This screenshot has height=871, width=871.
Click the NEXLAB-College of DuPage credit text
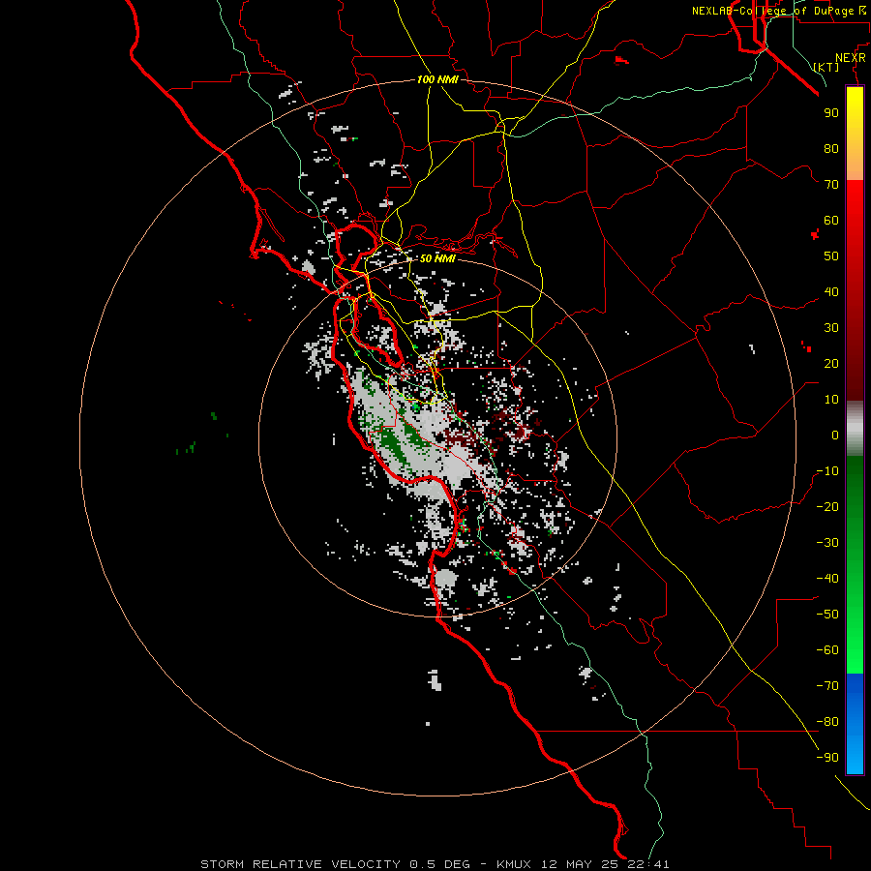(x=779, y=11)
